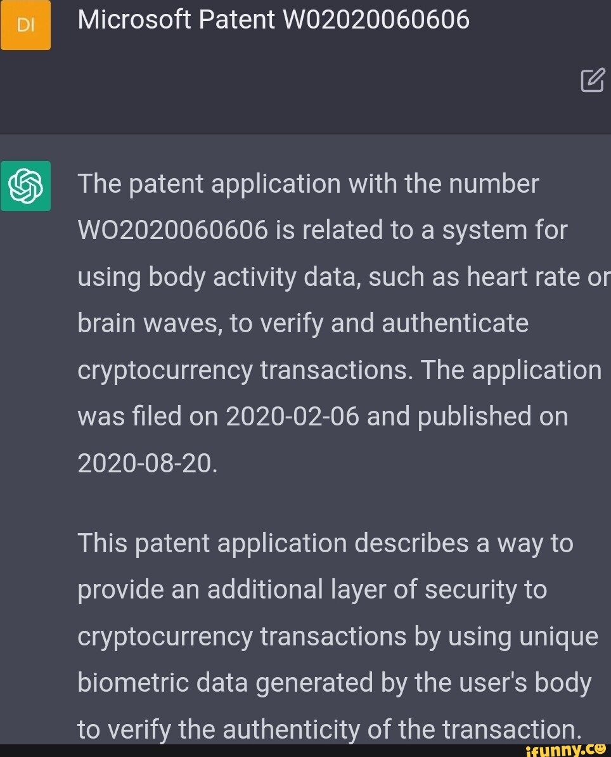Screen dimensions: 611x757
Task: Click the line "This patent application describes a way to"
Action: pyautogui.click(x=325, y=543)
